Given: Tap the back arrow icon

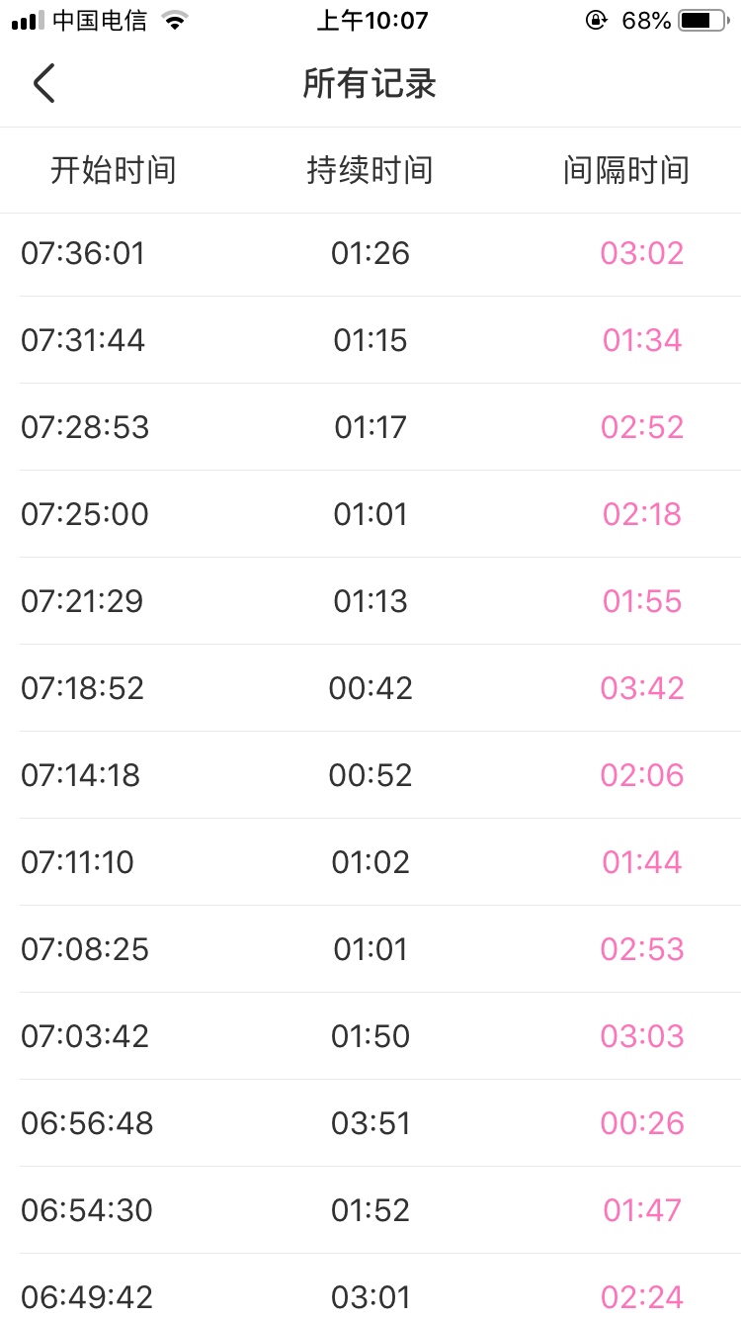Looking at the screenshot, I should click(x=43, y=84).
